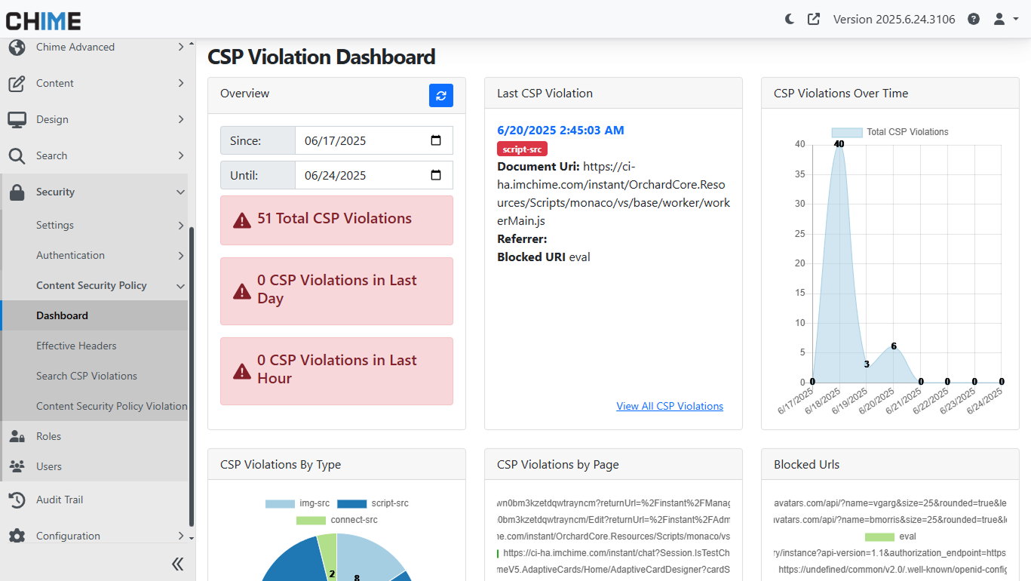Collapse the Security menu chevron

coord(181,192)
